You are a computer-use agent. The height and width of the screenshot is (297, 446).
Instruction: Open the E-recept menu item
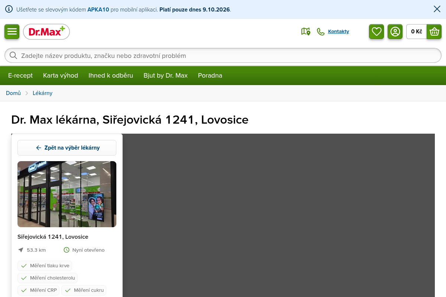pyautogui.click(x=20, y=75)
